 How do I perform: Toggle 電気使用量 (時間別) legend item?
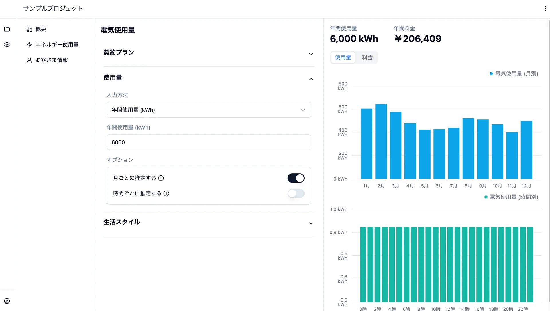pos(511,197)
